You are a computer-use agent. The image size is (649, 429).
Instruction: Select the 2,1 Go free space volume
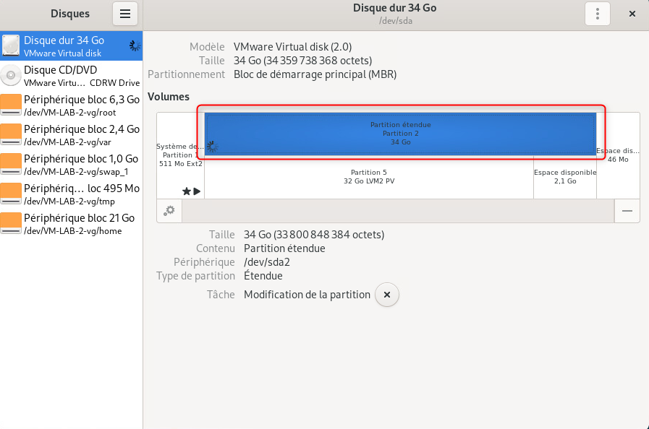point(564,177)
